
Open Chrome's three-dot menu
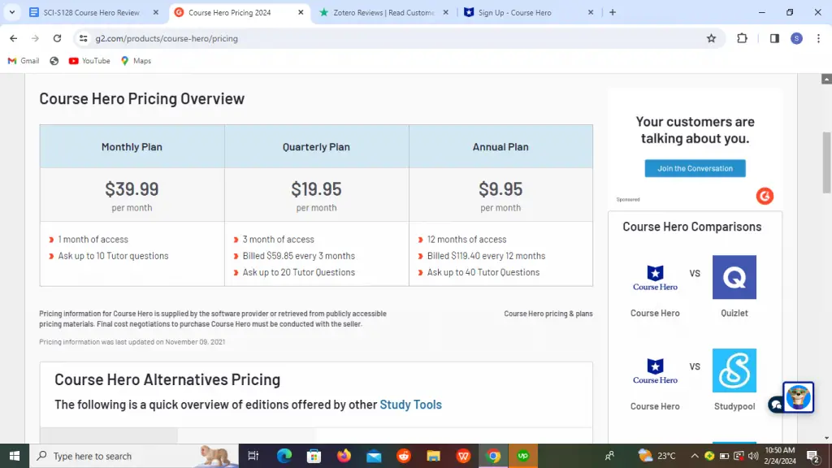[818, 38]
